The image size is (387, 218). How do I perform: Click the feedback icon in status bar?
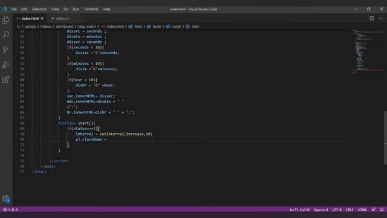click(374, 210)
